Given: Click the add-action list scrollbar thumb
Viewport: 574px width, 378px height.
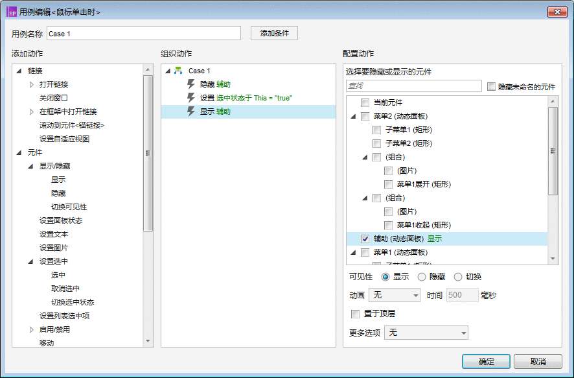Looking at the screenshot, I should [148, 153].
